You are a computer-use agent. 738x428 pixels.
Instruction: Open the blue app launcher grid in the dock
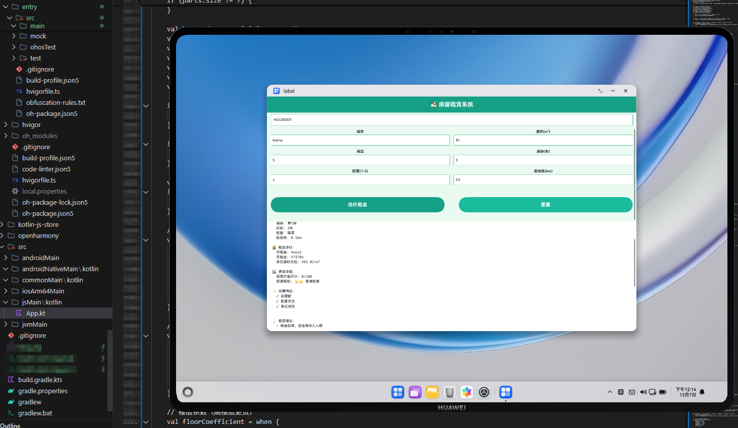tap(398, 392)
